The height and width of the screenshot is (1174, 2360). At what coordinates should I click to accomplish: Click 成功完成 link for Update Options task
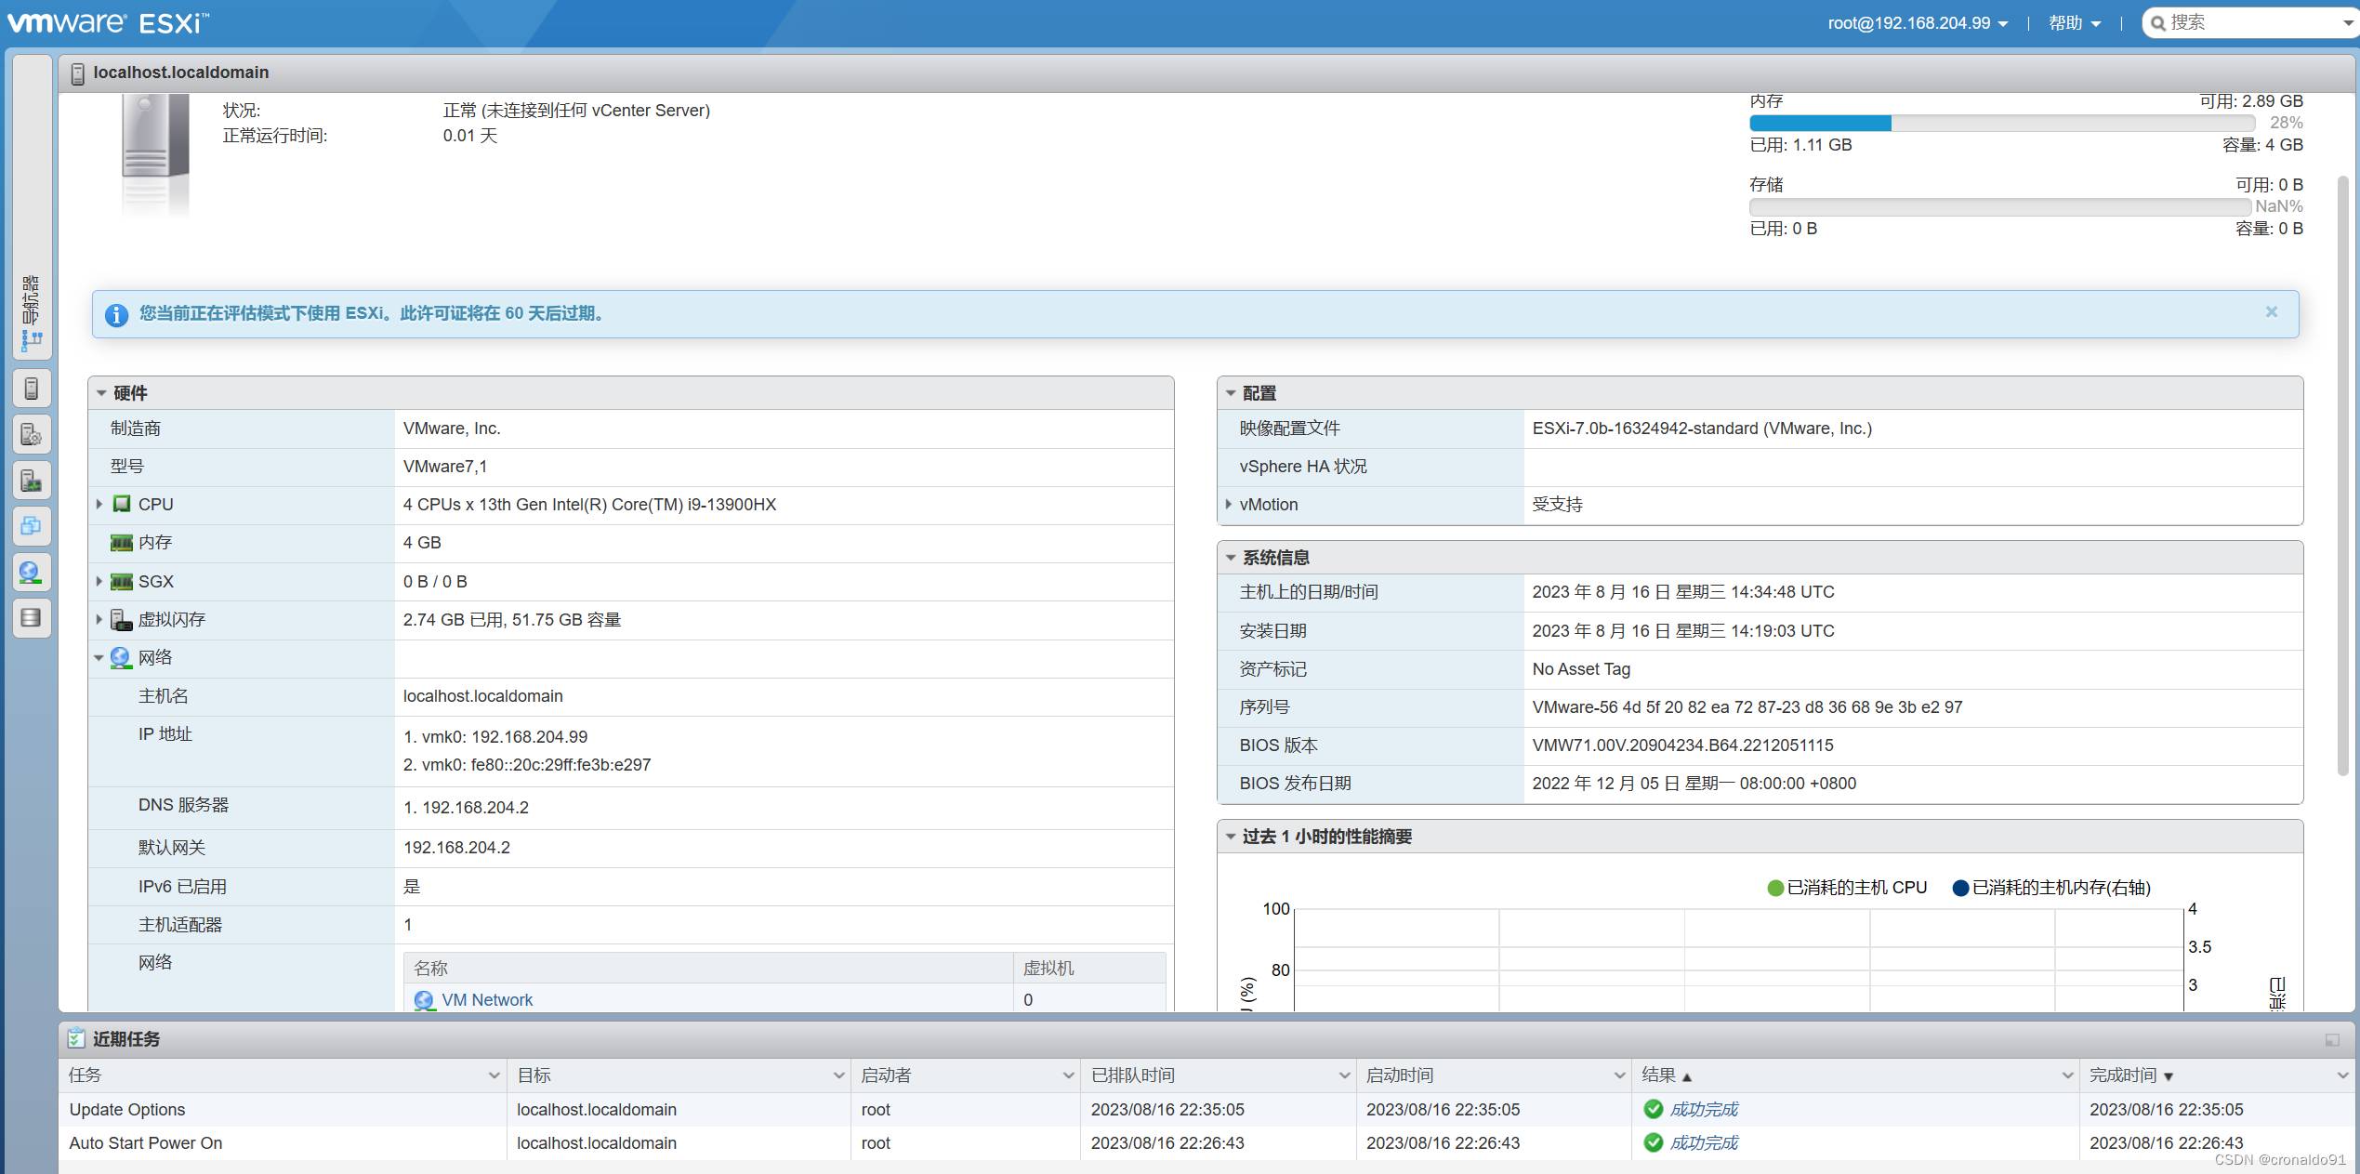[1703, 1109]
